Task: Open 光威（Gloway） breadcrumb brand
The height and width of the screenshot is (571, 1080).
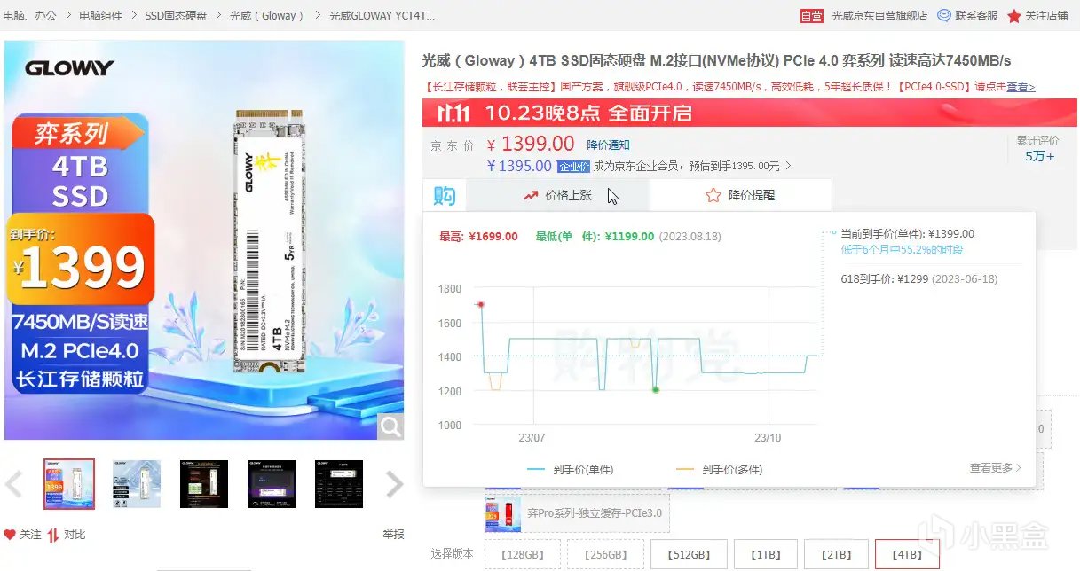Action: tap(268, 16)
